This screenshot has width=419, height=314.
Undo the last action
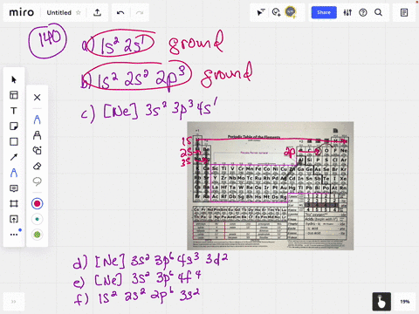(120, 12)
